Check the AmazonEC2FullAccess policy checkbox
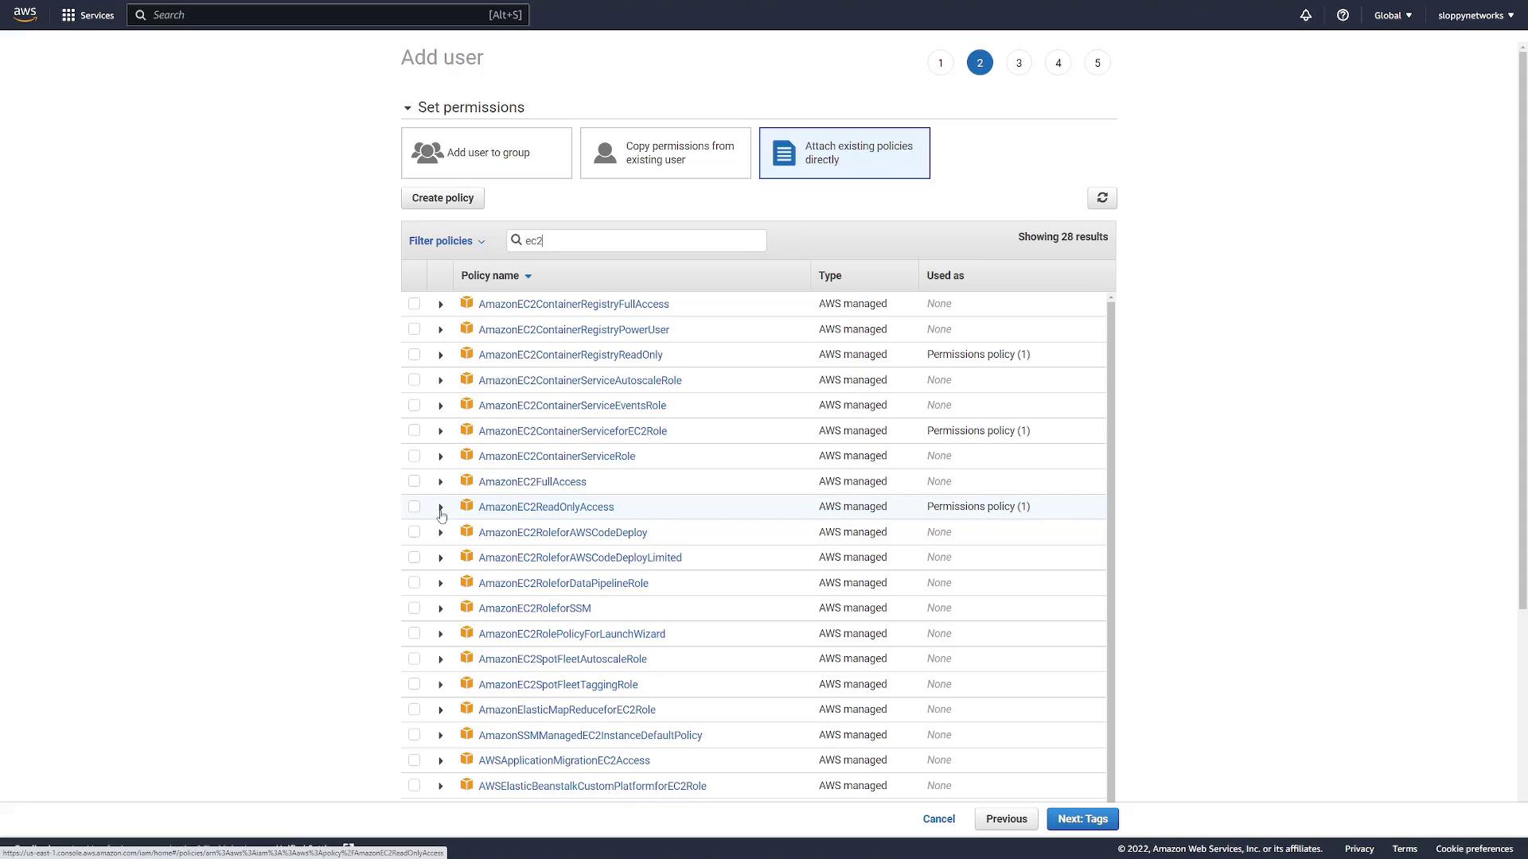Screen dimensions: 1528x859 coord(414,481)
